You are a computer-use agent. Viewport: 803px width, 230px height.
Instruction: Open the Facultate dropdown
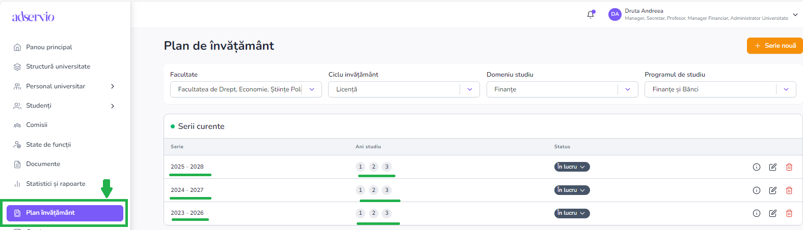(x=246, y=89)
